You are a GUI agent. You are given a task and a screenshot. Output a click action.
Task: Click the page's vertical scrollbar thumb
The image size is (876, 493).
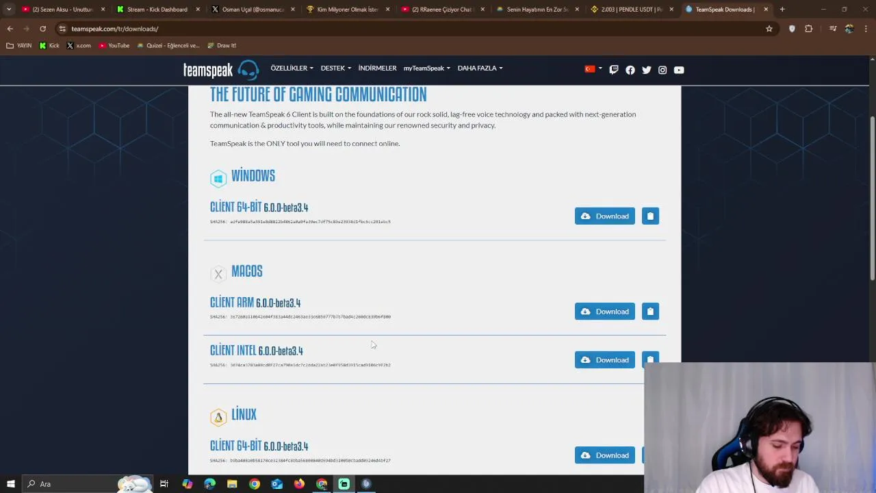pyautogui.click(x=872, y=199)
